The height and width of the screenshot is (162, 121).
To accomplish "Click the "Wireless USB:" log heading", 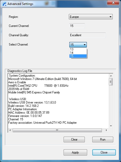I will (18, 99).
